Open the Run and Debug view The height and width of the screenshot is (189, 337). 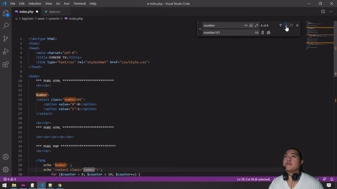tap(6, 51)
